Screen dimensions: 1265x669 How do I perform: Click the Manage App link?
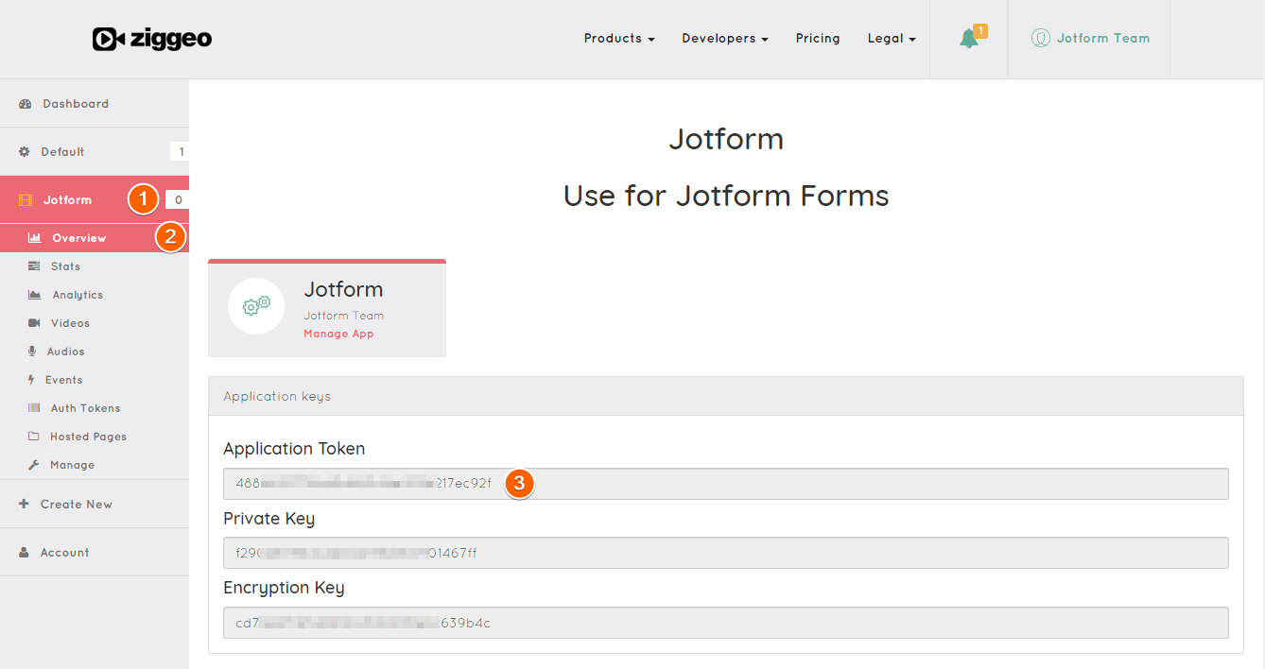[x=338, y=334]
